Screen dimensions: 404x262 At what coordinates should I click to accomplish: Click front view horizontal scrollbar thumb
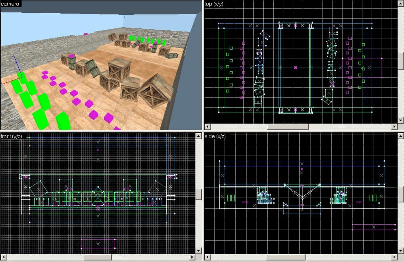(98, 257)
